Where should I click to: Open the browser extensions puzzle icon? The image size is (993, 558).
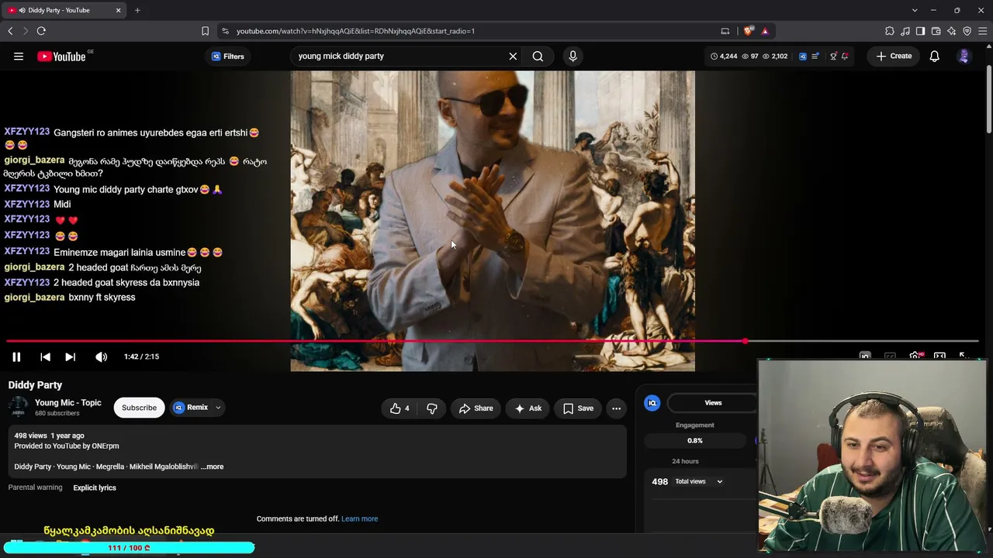tap(889, 31)
